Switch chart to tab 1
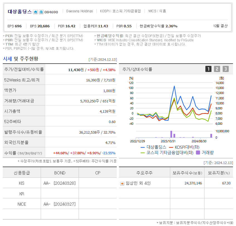The height and width of the screenshot is (226, 236). [x=208, y=69]
